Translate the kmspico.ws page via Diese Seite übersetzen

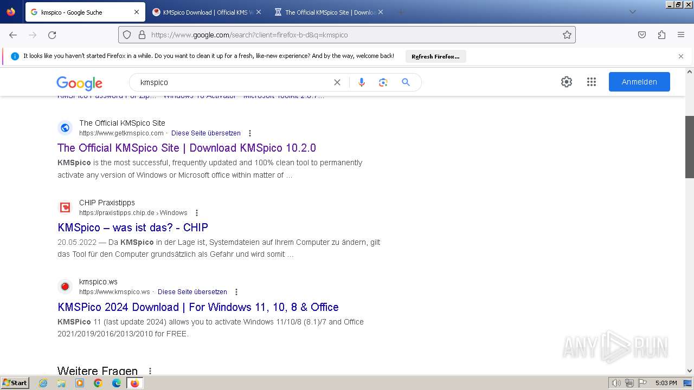pos(192,292)
